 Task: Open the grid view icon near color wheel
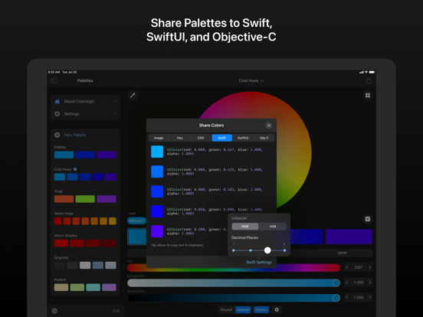tap(367, 96)
